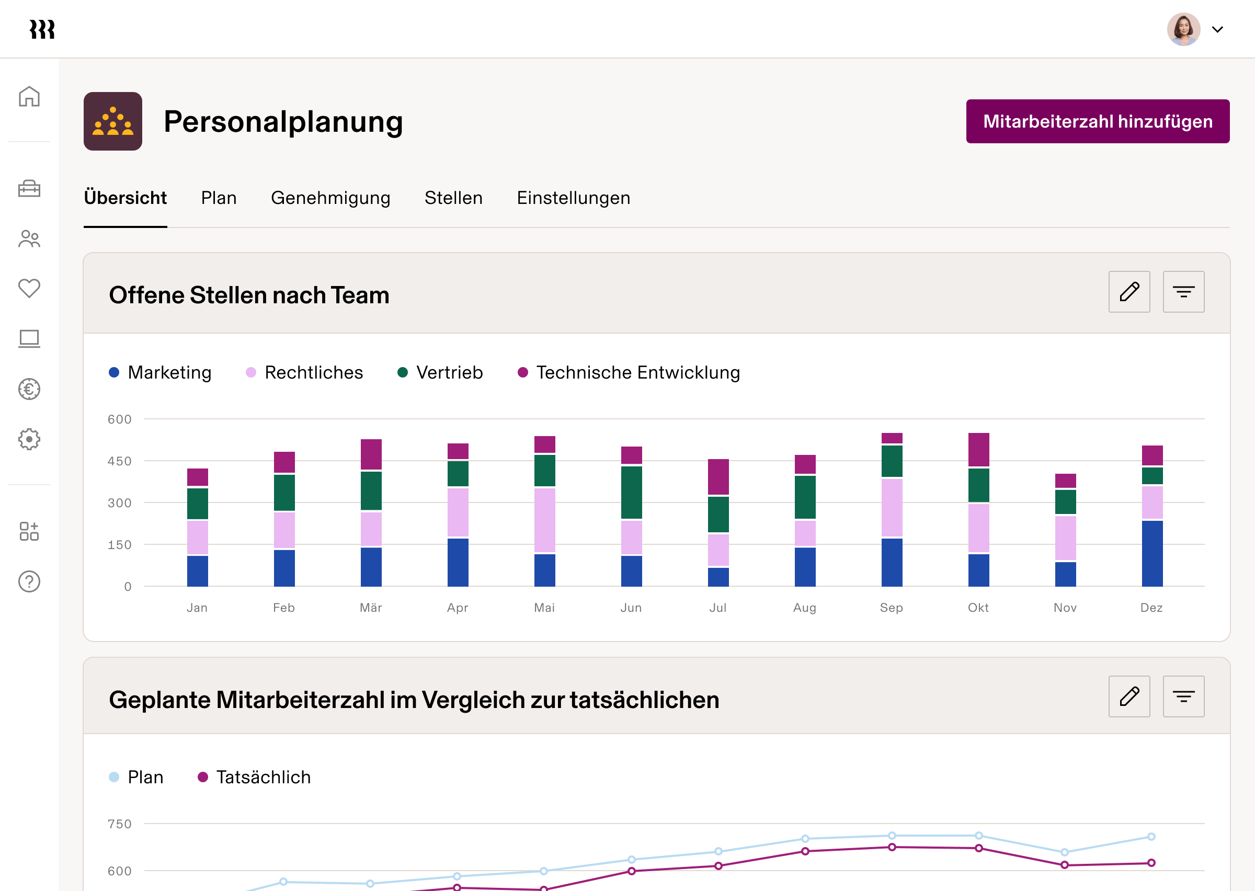The height and width of the screenshot is (891, 1255).
Task: Switch to the Genehmigung tab
Action: tap(330, 198)
